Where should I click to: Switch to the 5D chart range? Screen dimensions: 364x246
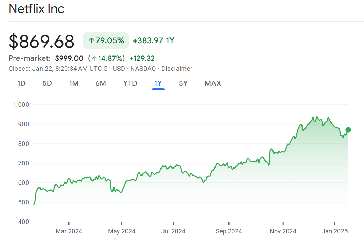tap(47, 83)
